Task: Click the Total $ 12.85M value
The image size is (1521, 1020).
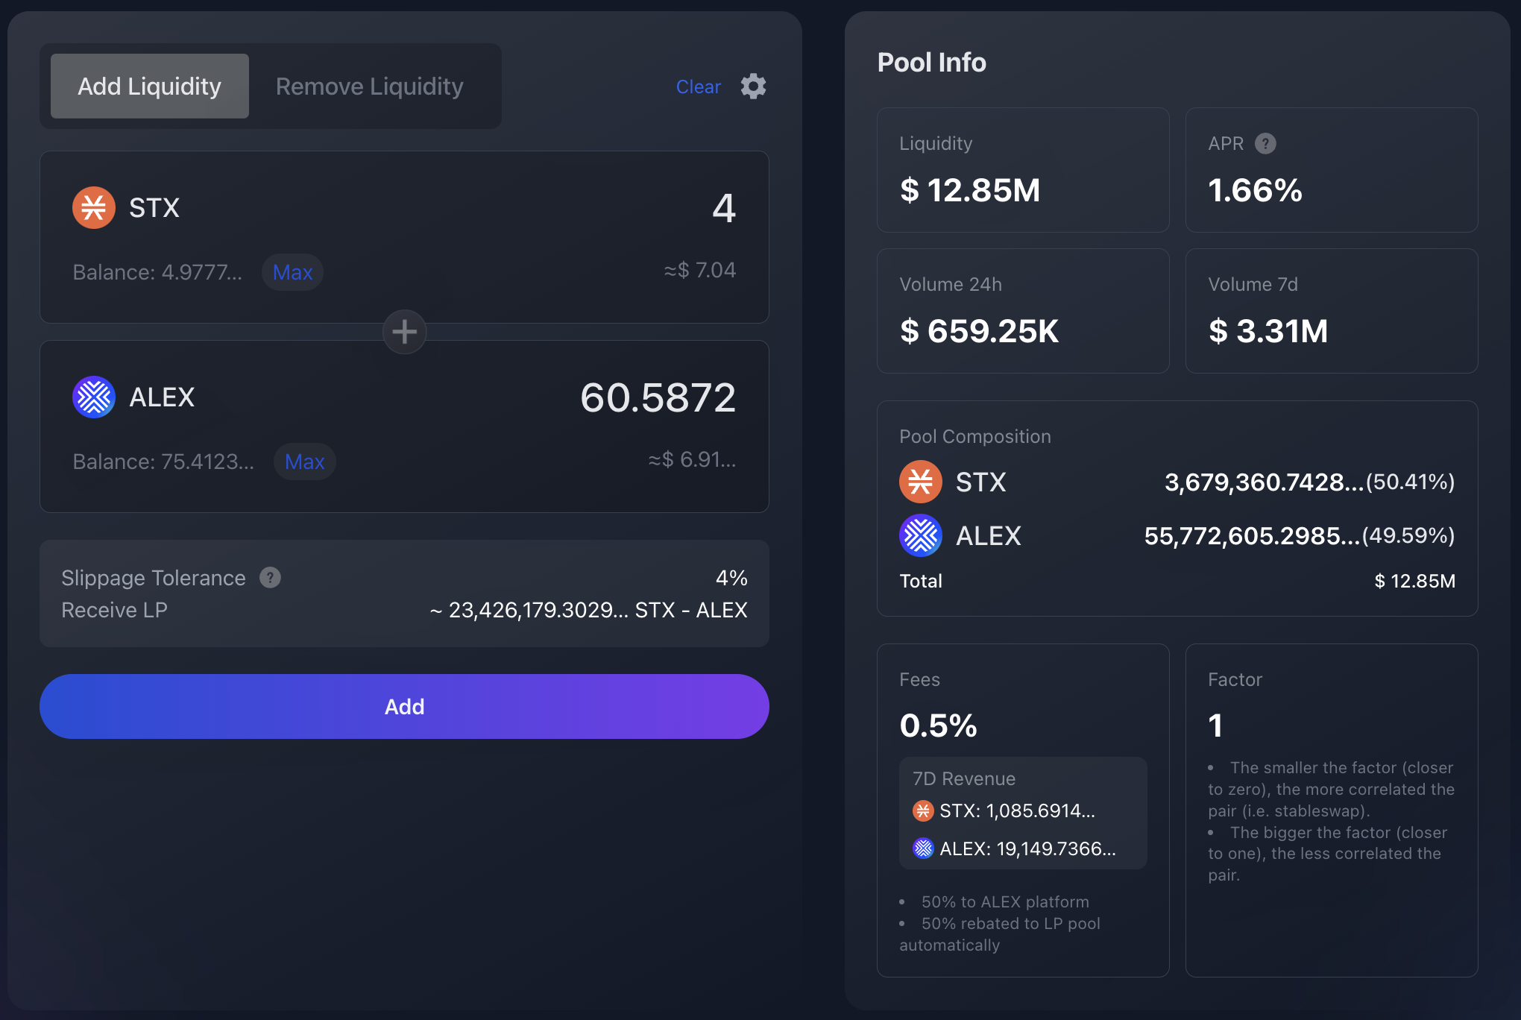Action: (1414, 581)
